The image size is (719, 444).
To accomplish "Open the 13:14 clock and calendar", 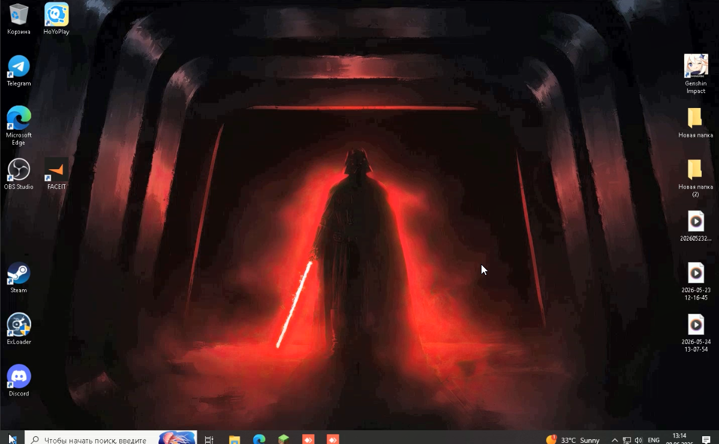I will point(679,438).
